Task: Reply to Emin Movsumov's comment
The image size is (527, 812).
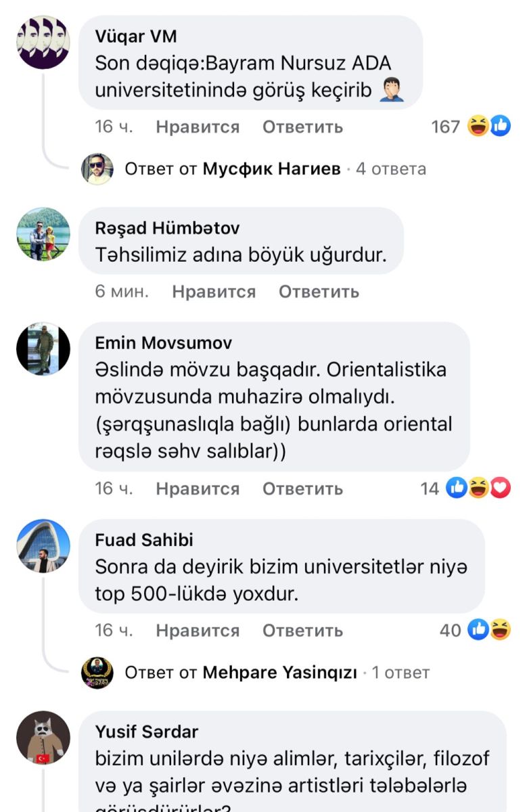Action: point(302,489)
